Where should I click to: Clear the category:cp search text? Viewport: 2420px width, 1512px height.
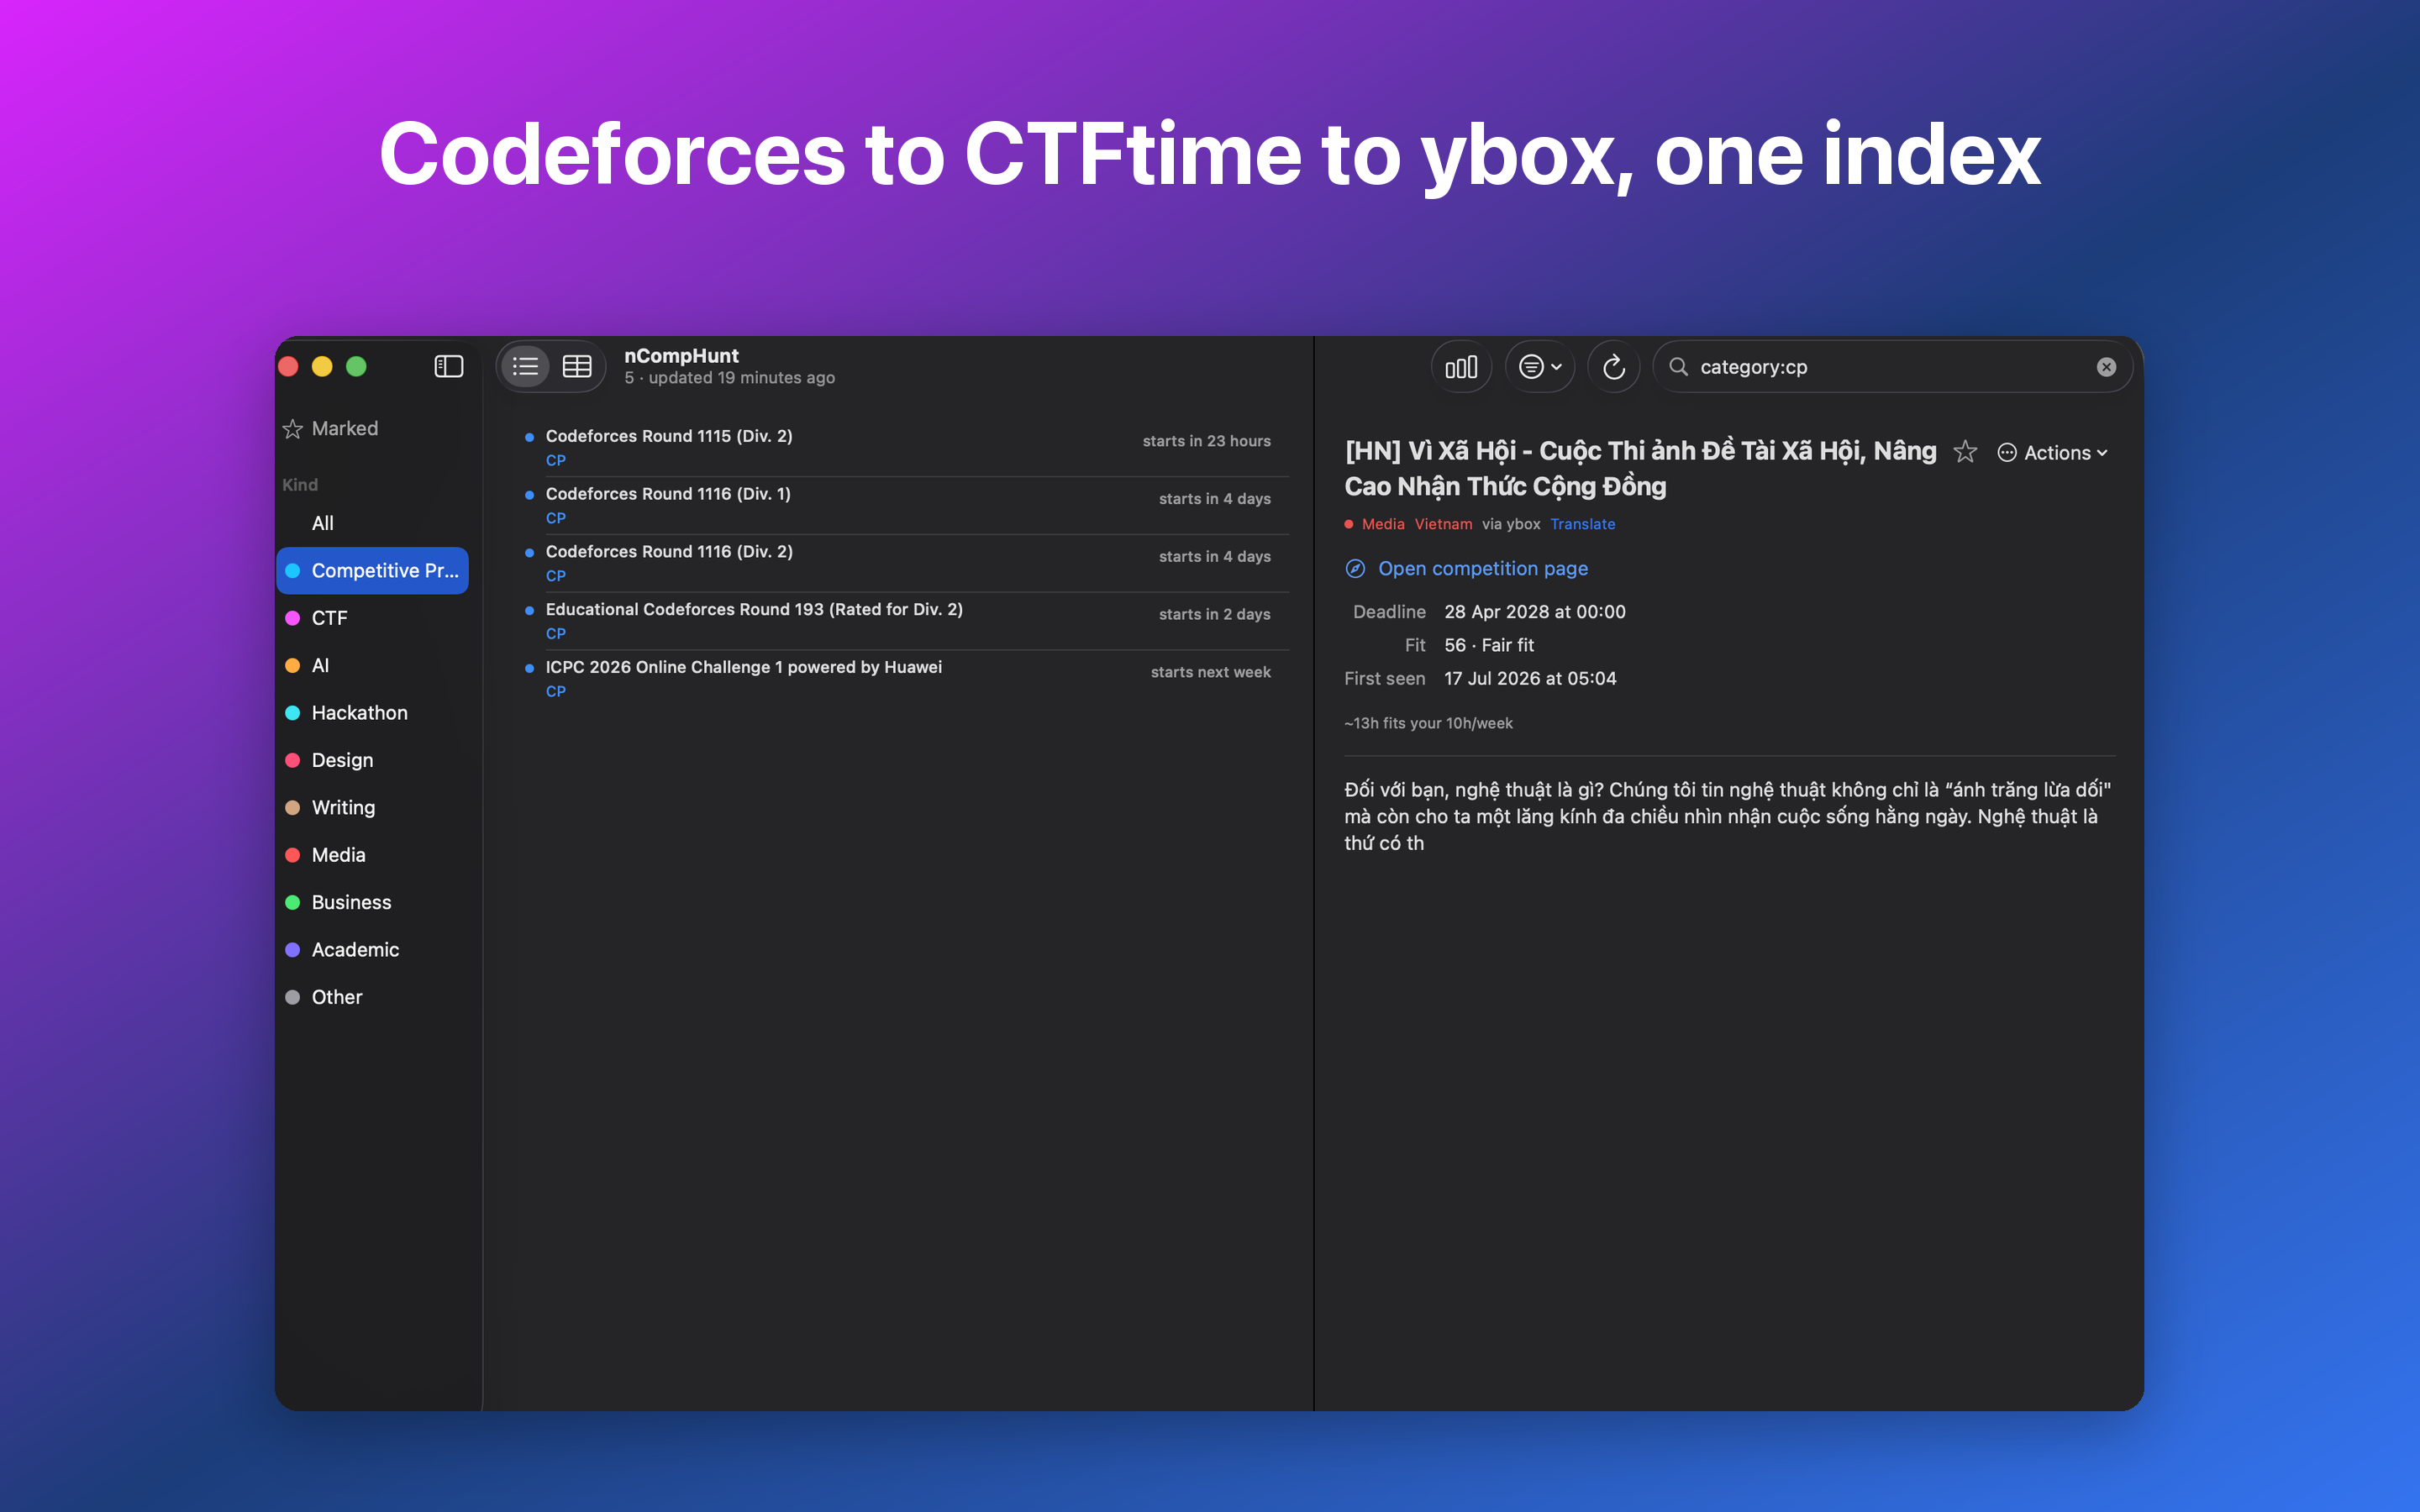click(2106, 367)
